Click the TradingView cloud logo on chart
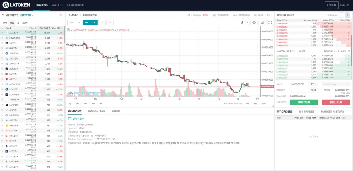The height and width of the screenshot is (171, 353). [x=71, y=93]
